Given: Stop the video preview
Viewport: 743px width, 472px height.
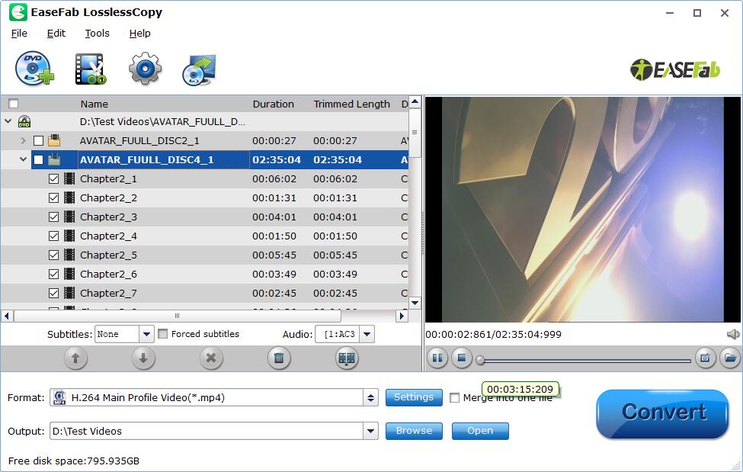Looking at the screenshot, I should tap(462, 358).
